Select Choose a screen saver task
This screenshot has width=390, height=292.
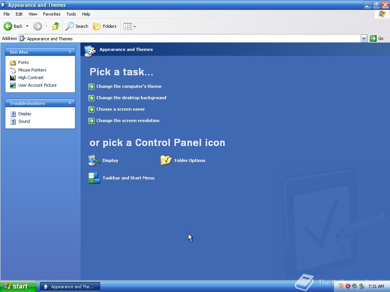(x=120, y=109)
